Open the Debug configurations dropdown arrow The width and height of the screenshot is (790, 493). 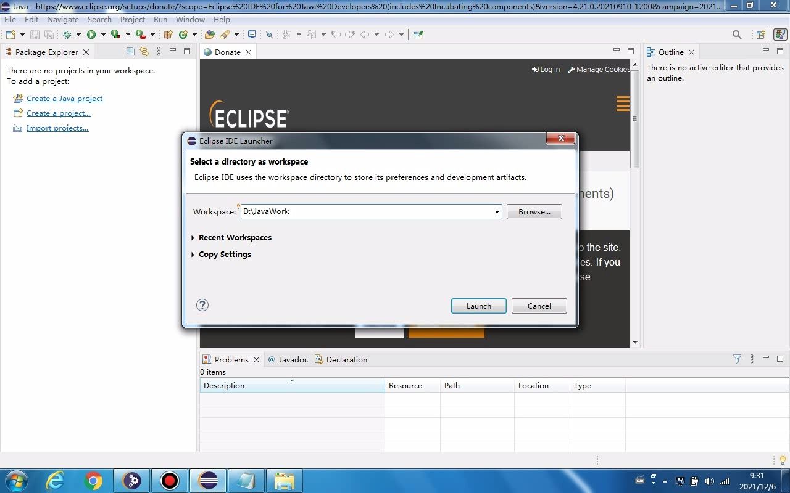(x=78, y=35)
